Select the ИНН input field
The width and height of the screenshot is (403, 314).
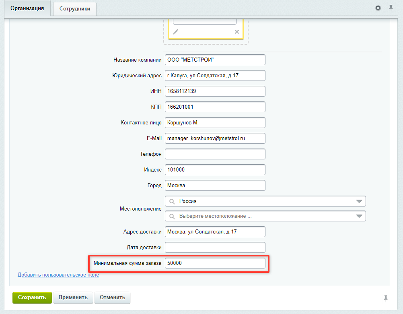pos(215,91)
